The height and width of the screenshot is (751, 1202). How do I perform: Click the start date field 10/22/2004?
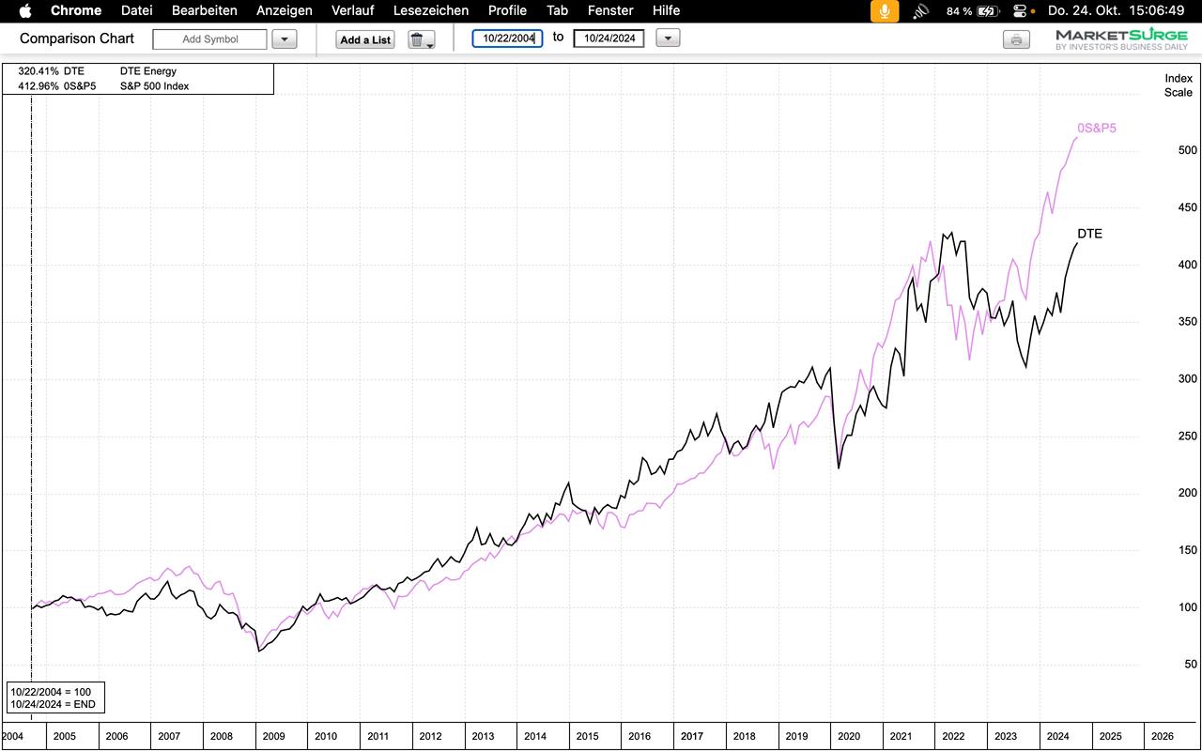click(507, 38)
